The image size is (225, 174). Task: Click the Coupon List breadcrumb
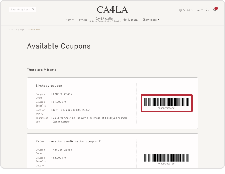coord(34,30)
